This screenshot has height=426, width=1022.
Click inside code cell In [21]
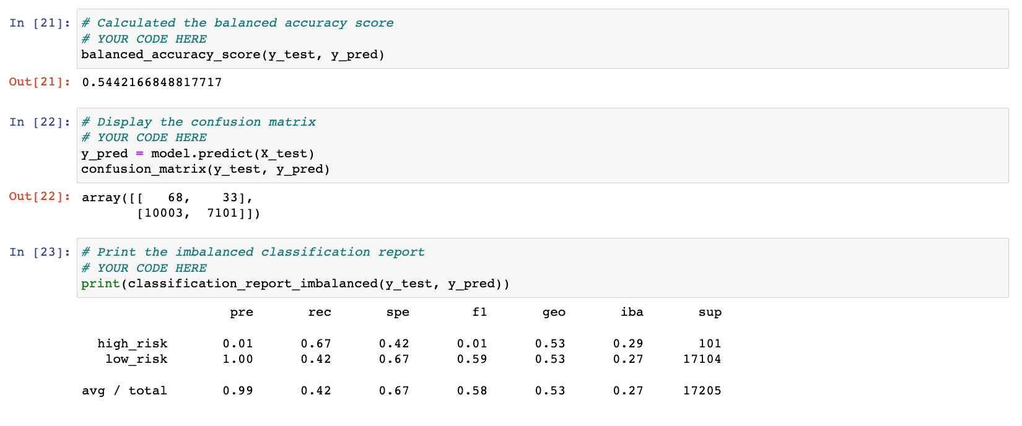pos(543,38)
